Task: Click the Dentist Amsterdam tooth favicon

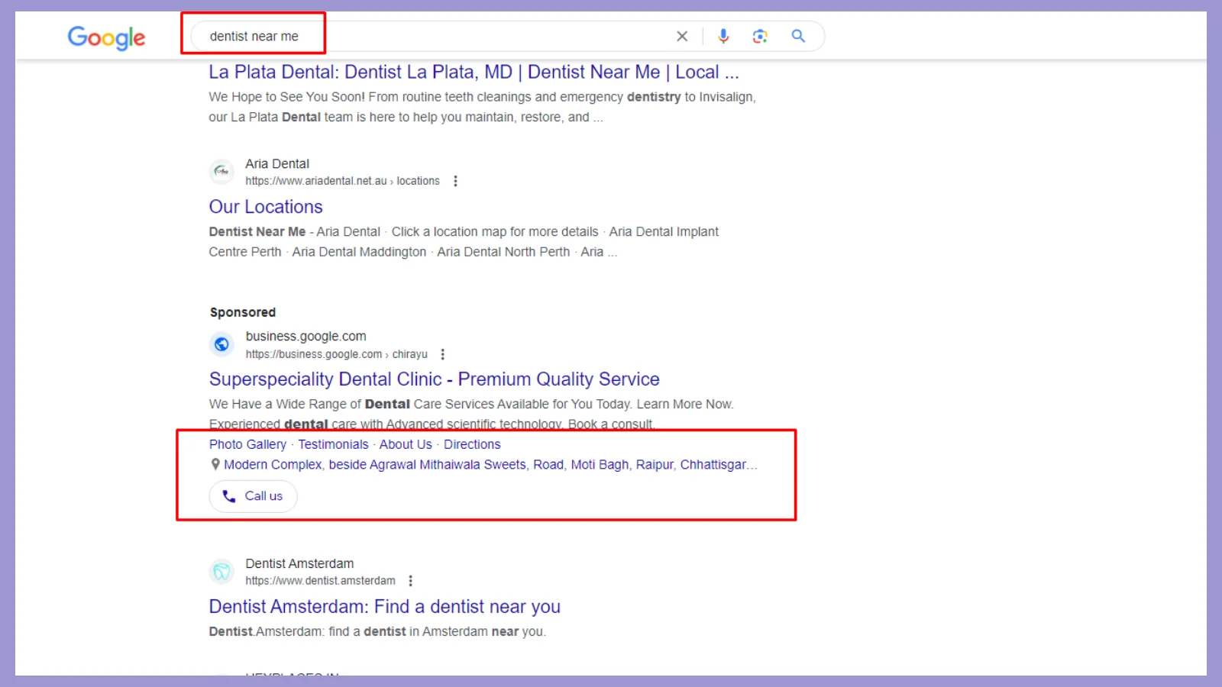Action: pyautogui.click(x=221, y=571)
